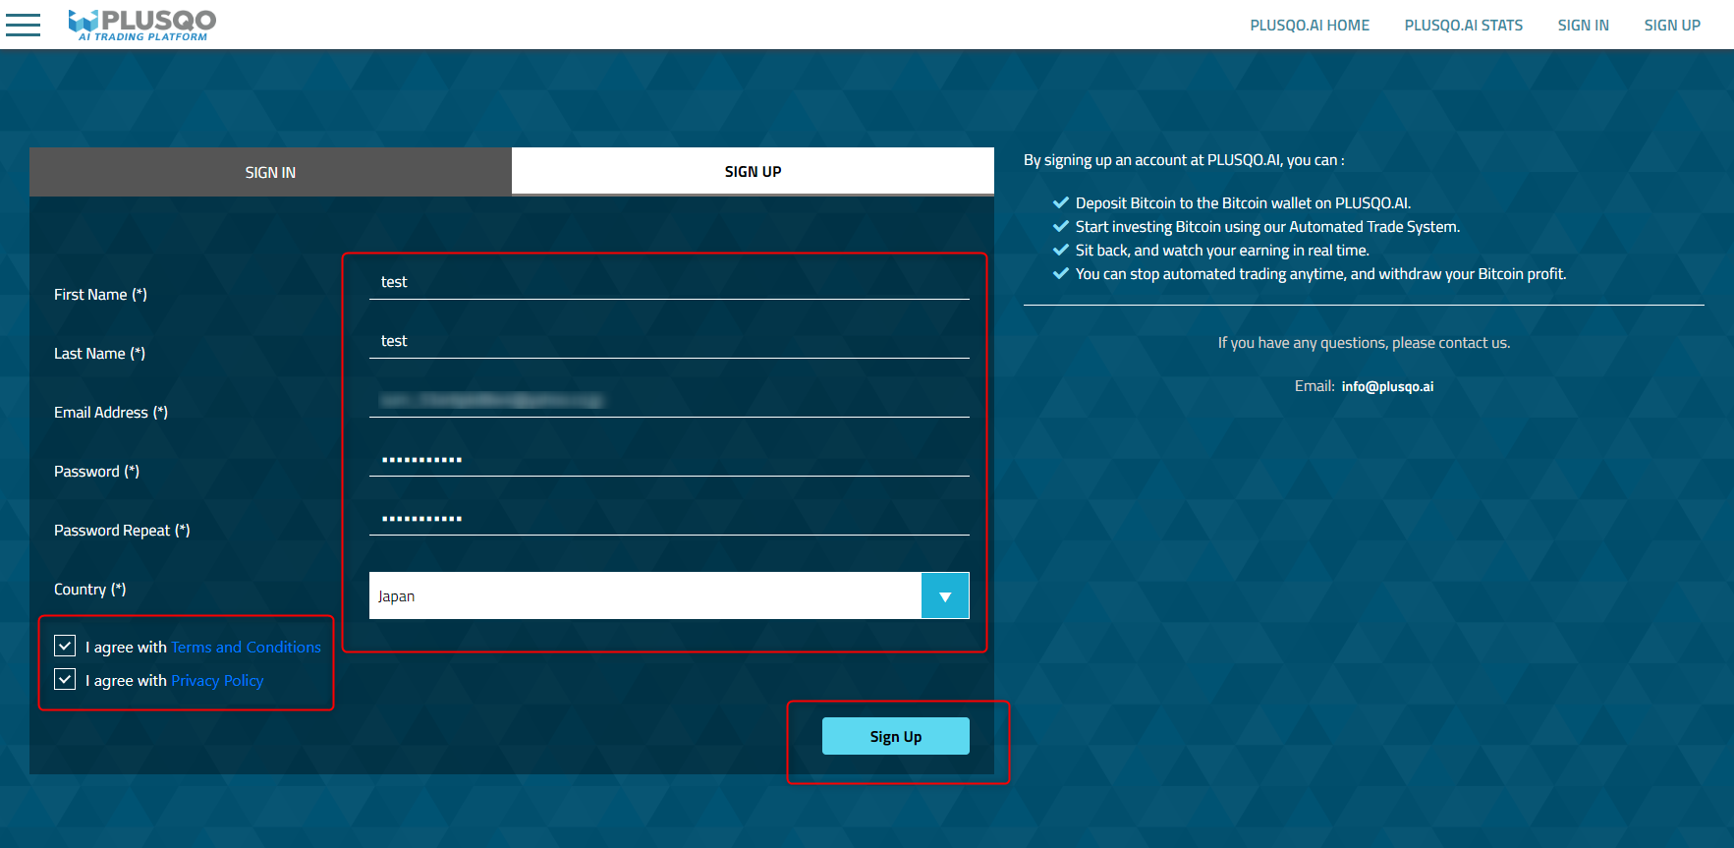
Task: Click SIGN UP in top navigation
Action: [x=1672, y=26]
